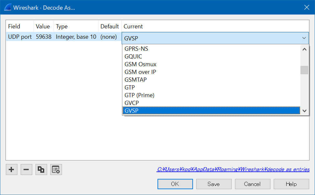Image resolution: width=315 pixels, height=195 pixels.
Task: Save the Decode As settings
Action: click(214, 184)
